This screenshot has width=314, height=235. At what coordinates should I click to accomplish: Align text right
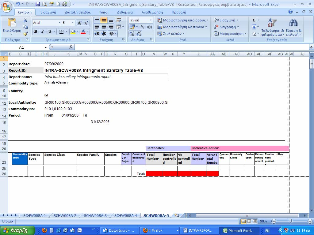(x=111, y=27)
